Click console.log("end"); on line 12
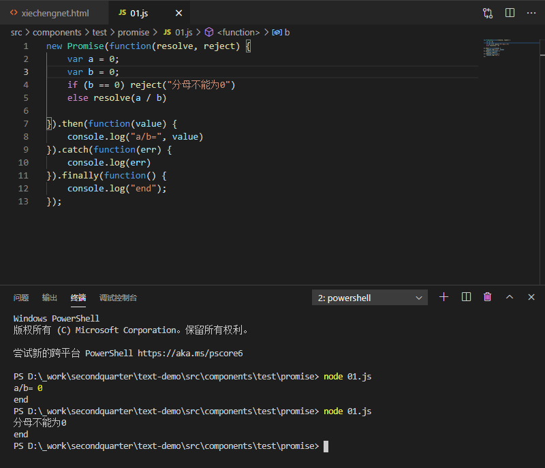 116,189
